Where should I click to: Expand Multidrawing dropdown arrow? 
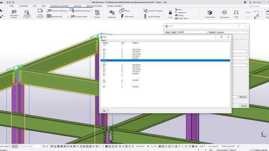point(68,17)
